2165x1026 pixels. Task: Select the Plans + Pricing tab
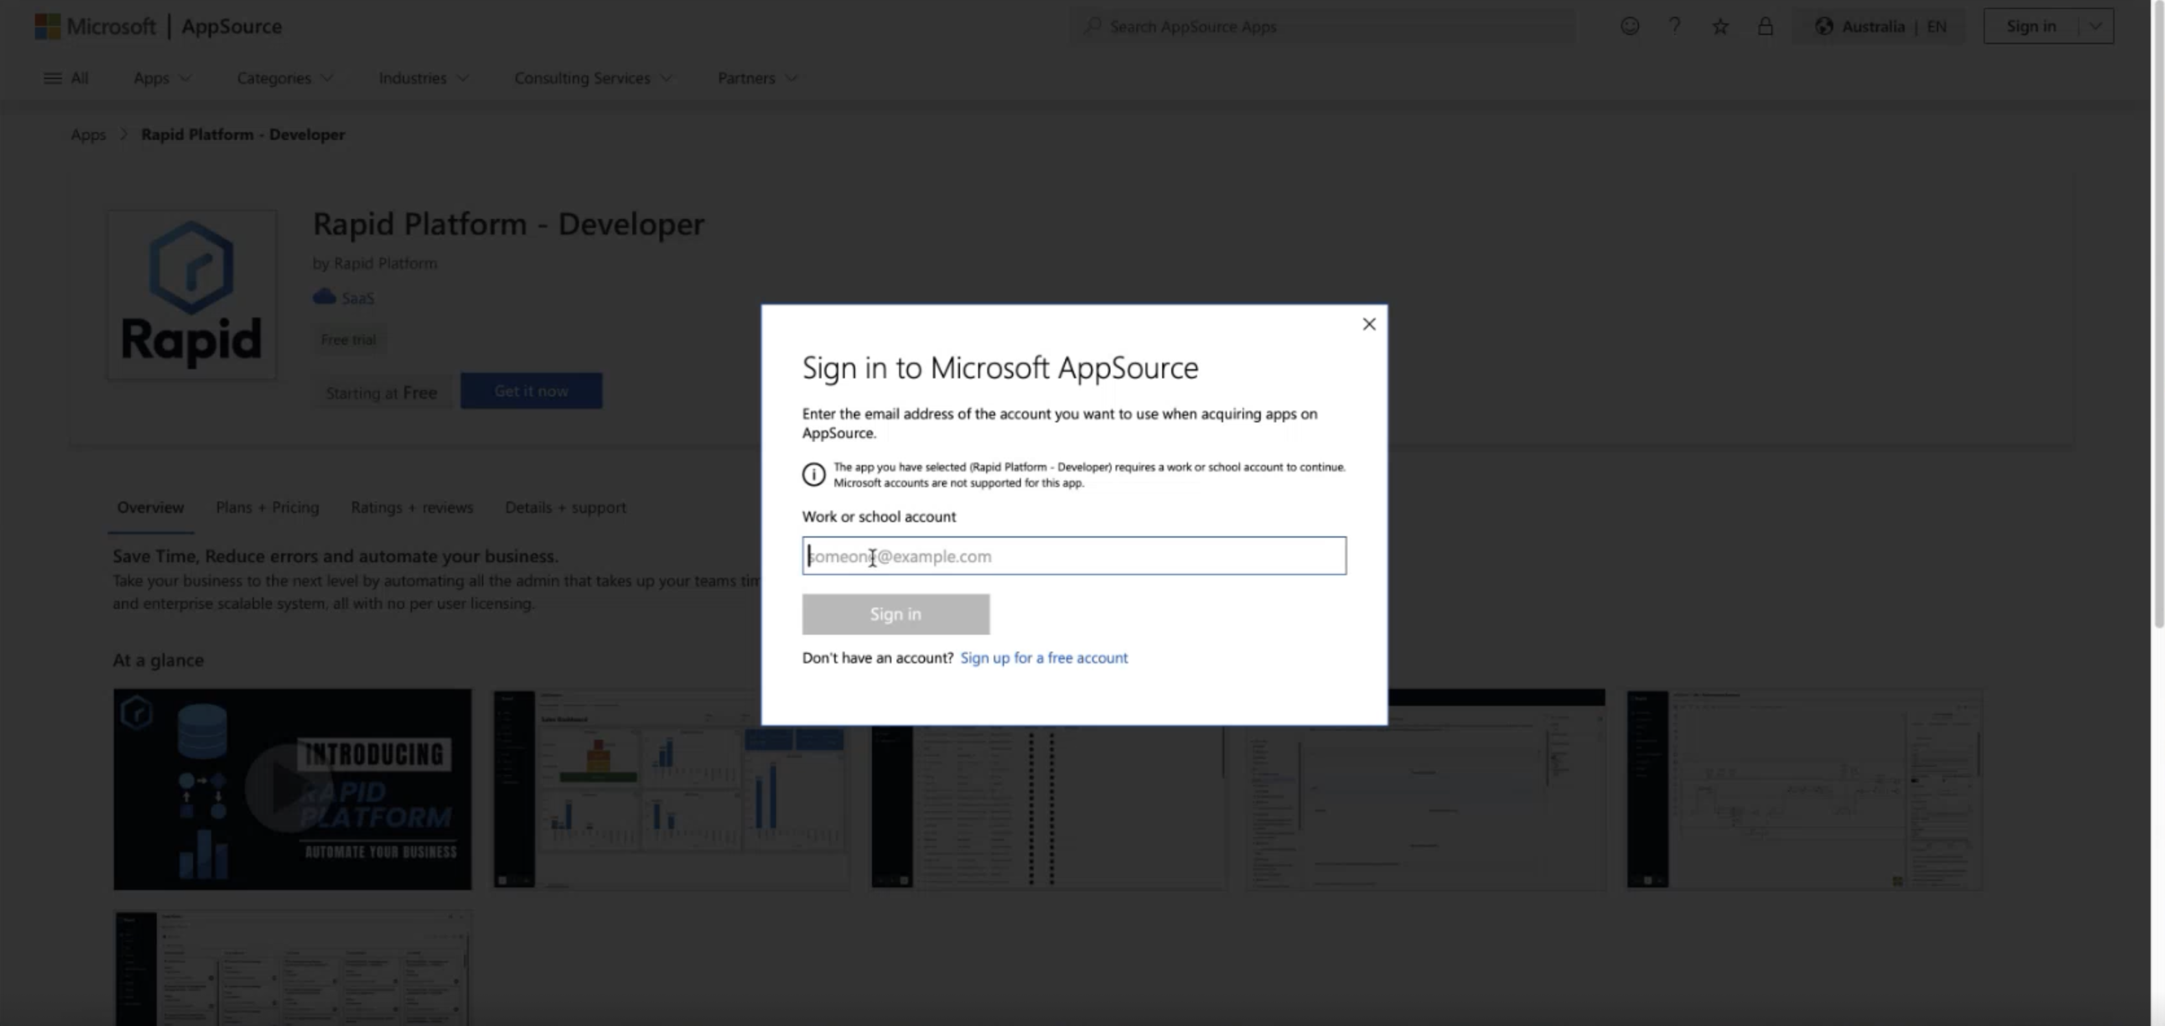coord(266,505)
